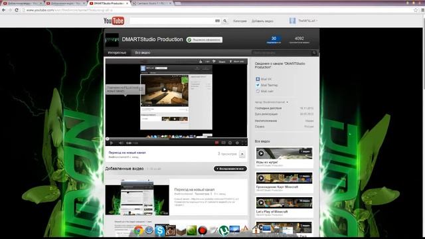The height and width of the screenshot is (239, 425).
Task: Click the 'Добавить видео' upload link
Action: pyautogui.click(x=262, y=21)
